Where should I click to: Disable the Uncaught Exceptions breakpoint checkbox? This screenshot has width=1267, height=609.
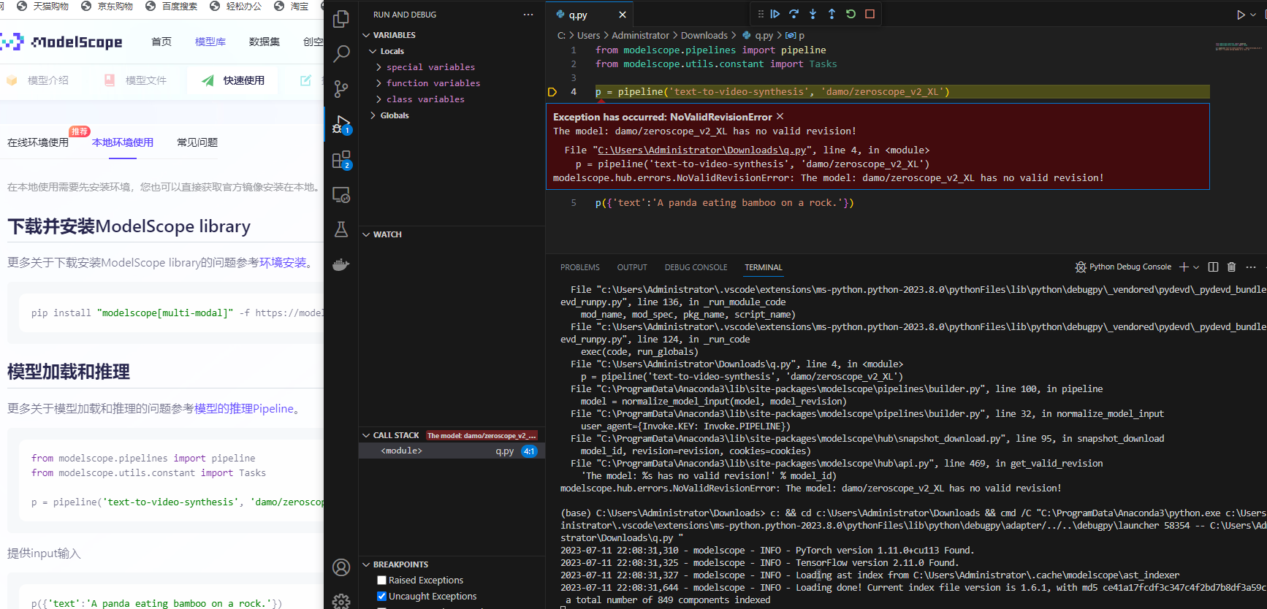(x=381, y=597)
